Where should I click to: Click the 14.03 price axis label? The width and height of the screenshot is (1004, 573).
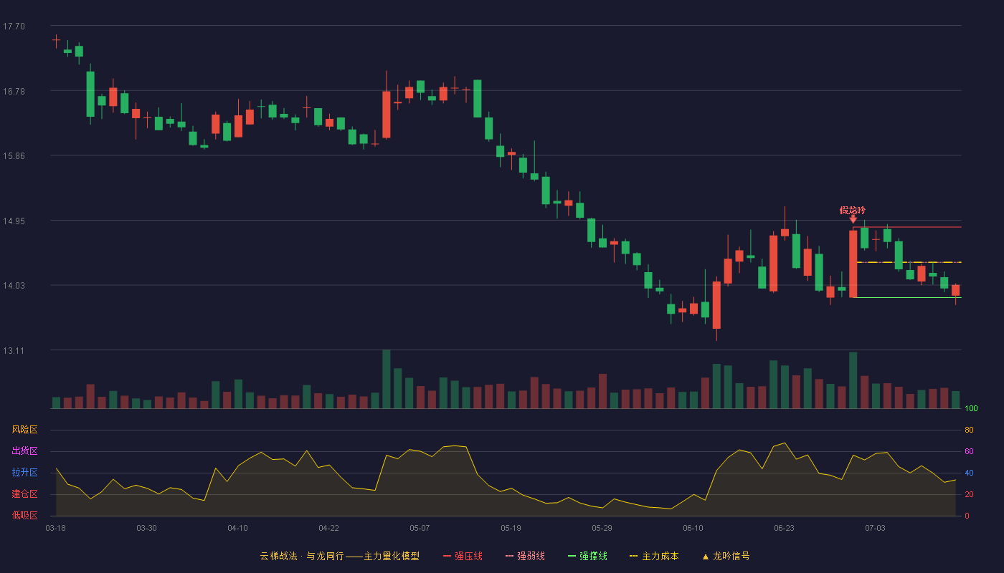point(14,285)
